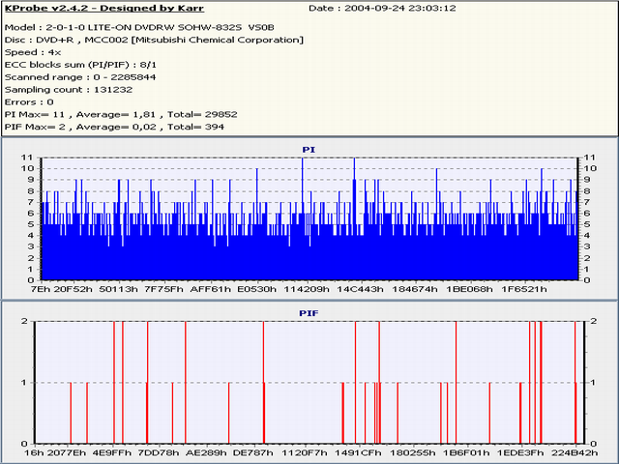Click the AE289h axis label
Image resolution: width=619 pixels, height=464 pixels.
[x=206, y=452]
